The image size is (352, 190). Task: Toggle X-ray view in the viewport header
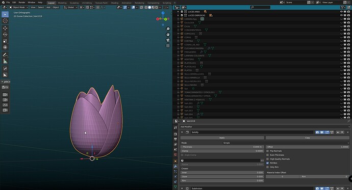141,8
